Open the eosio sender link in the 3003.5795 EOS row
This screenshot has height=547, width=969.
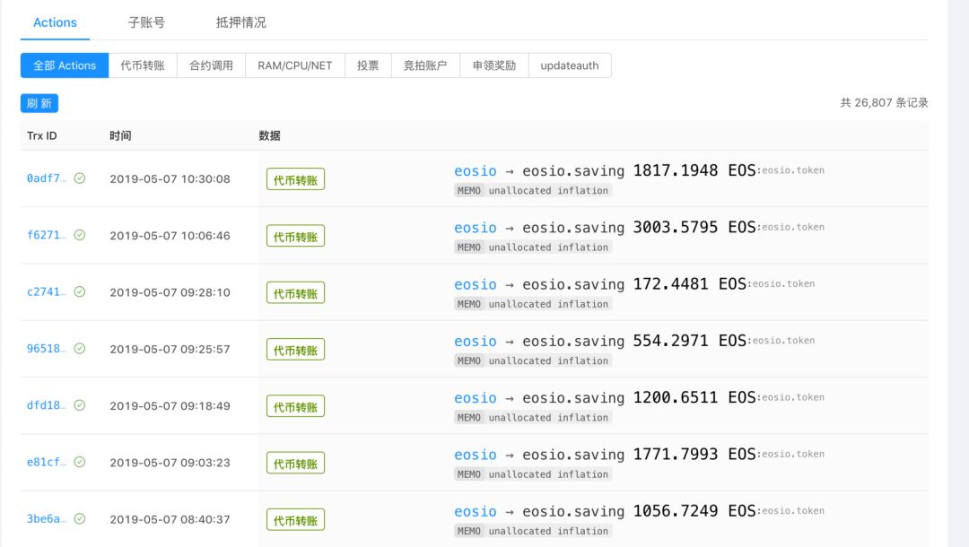(476, 228)
